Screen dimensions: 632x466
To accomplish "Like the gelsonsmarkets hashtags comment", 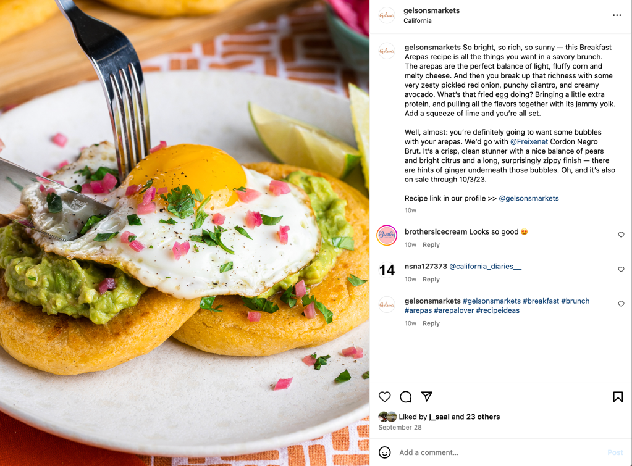I will coord(621,304).
